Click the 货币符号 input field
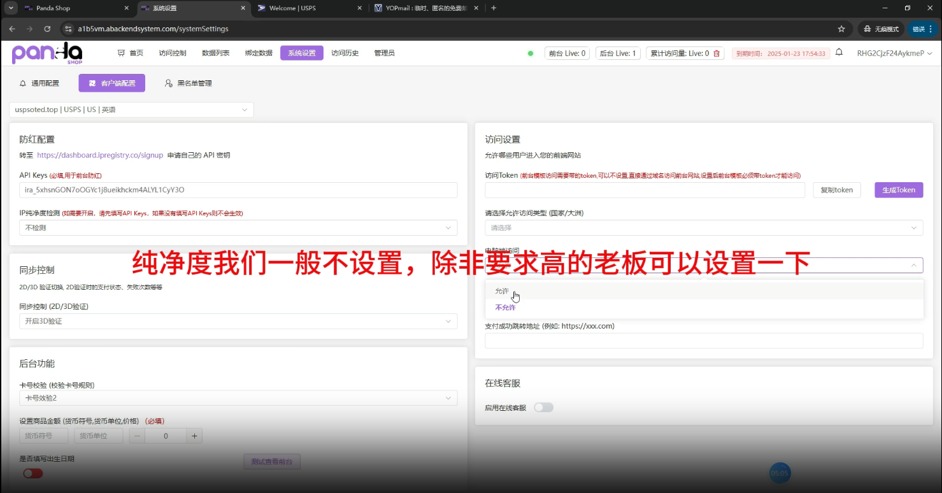The width and height of the screenshot is (942, 493). pyautogui.click(x=44, y=436)
